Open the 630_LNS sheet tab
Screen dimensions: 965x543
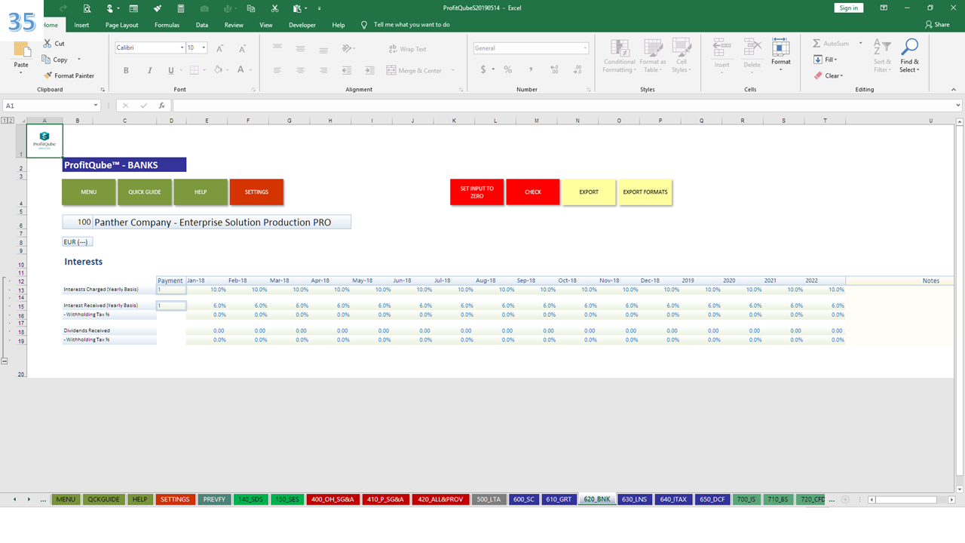(633, 499)
